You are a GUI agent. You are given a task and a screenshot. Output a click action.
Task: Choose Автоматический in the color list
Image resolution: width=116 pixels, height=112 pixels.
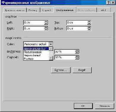(36, 49)
